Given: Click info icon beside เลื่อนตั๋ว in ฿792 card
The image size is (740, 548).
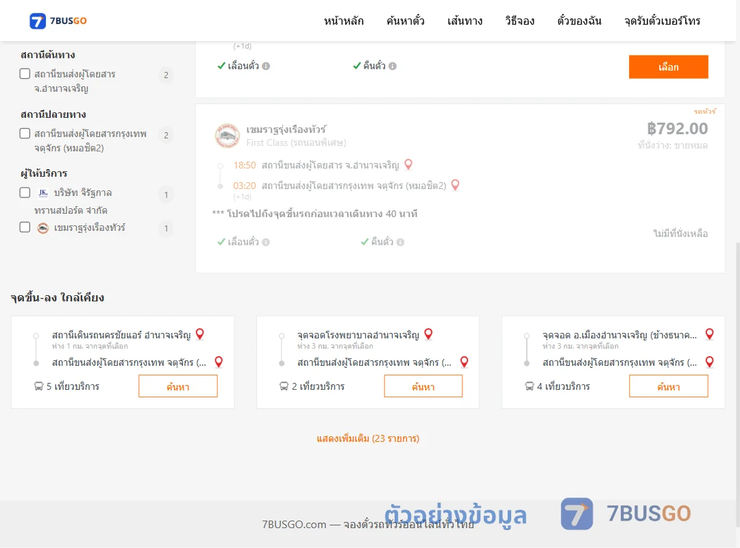Looking at the screenshot, I should [266, 242].
